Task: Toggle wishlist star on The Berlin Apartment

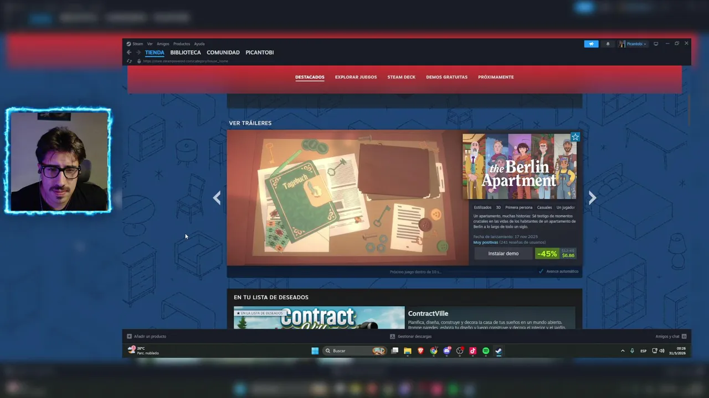Action: pos(575,137)
